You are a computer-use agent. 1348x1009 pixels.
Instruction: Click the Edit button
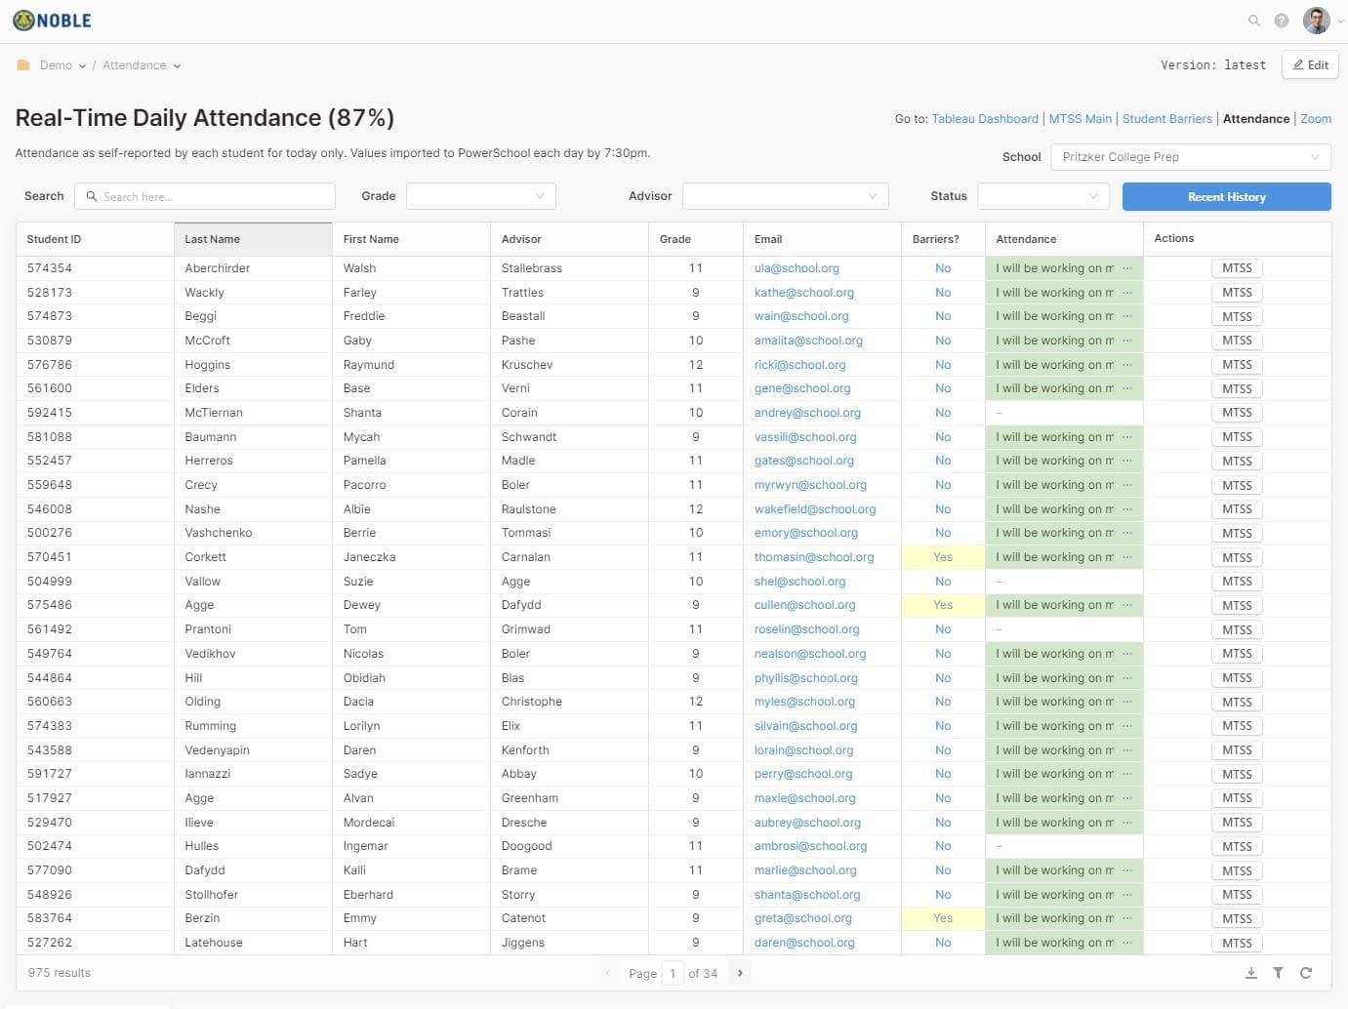click(x=1310, y=65)
